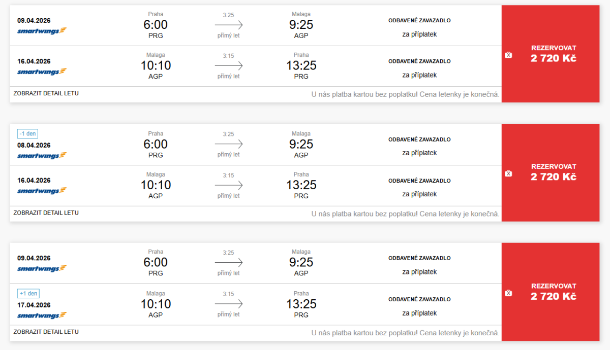Click Smartwings logo on the 17.04.2026 flight
This screenshot has height=350, width=610.
click(x=42, y=316)
